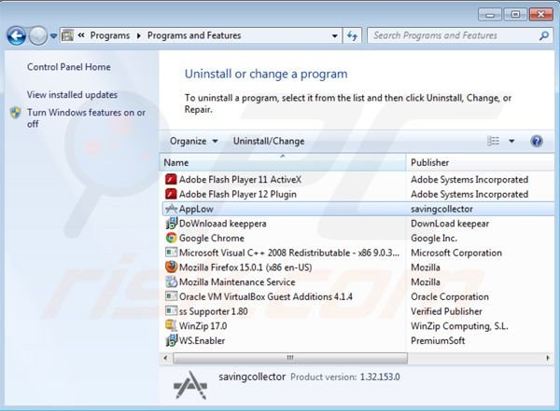
Task: Select Microsoft Visual C++ 2008 Redistributable entry
Action: point(289,253)
